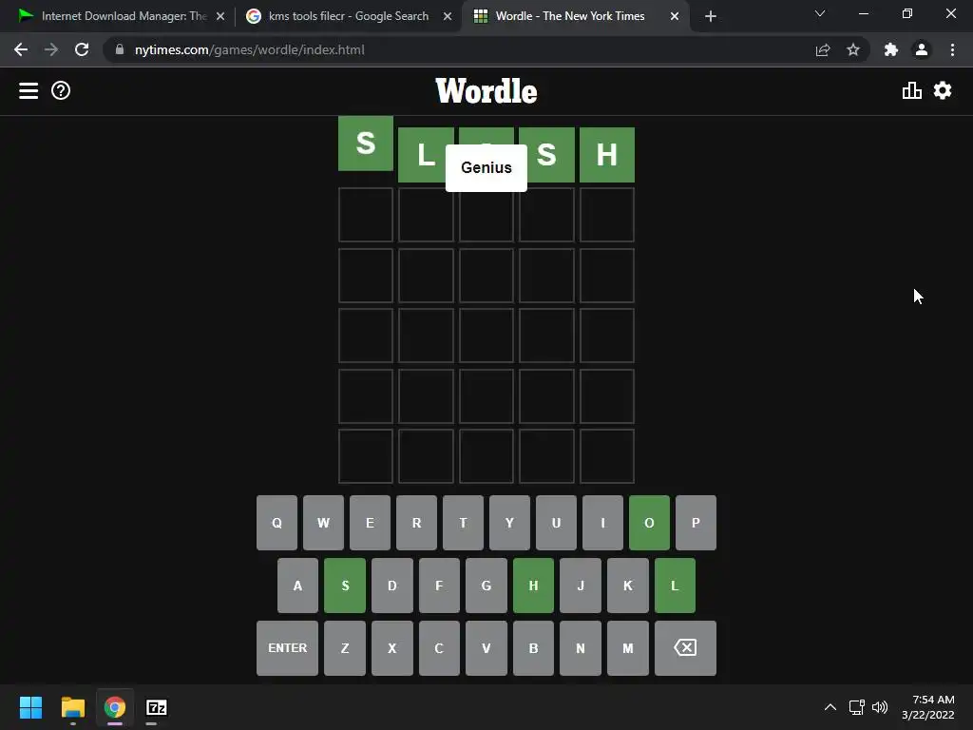Screen dimensions: 973x730
Task: Open clock and date in taskbar
Action: (928, 707)
